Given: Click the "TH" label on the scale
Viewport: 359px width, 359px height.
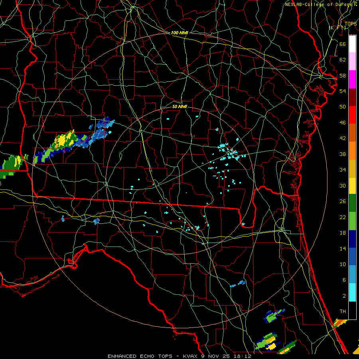Looking at the screenshot, I should pos(343,312).
